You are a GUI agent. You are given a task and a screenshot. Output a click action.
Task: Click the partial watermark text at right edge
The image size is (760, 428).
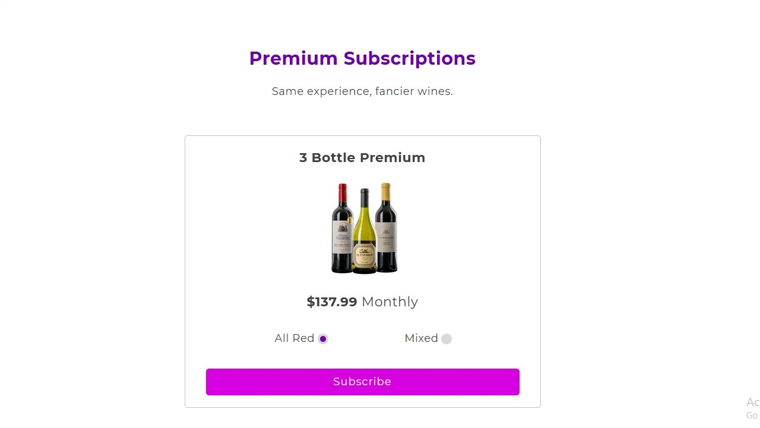coord(752,408)
